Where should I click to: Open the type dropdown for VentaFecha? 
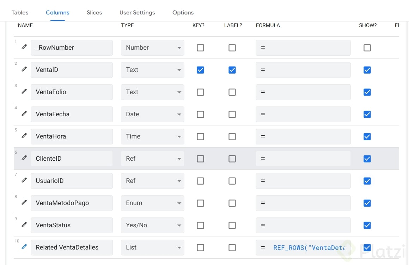(152, 114)
